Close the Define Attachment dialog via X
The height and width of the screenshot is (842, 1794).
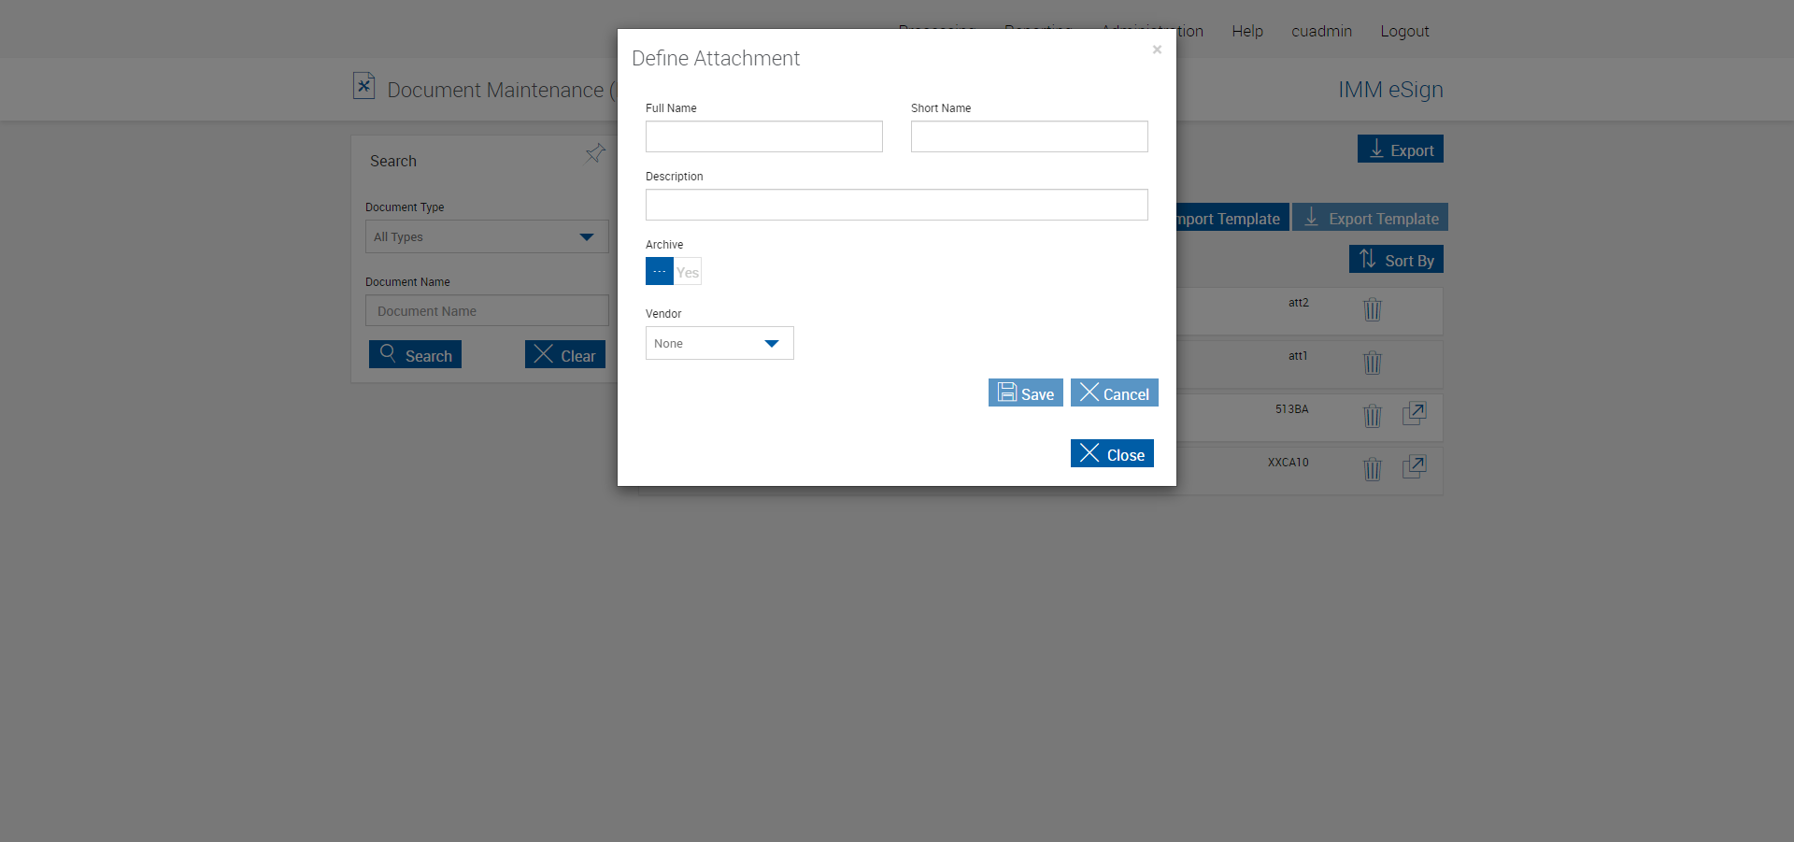(1157, 50)
